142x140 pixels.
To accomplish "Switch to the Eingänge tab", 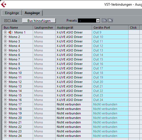I will [x=12, y=13].
